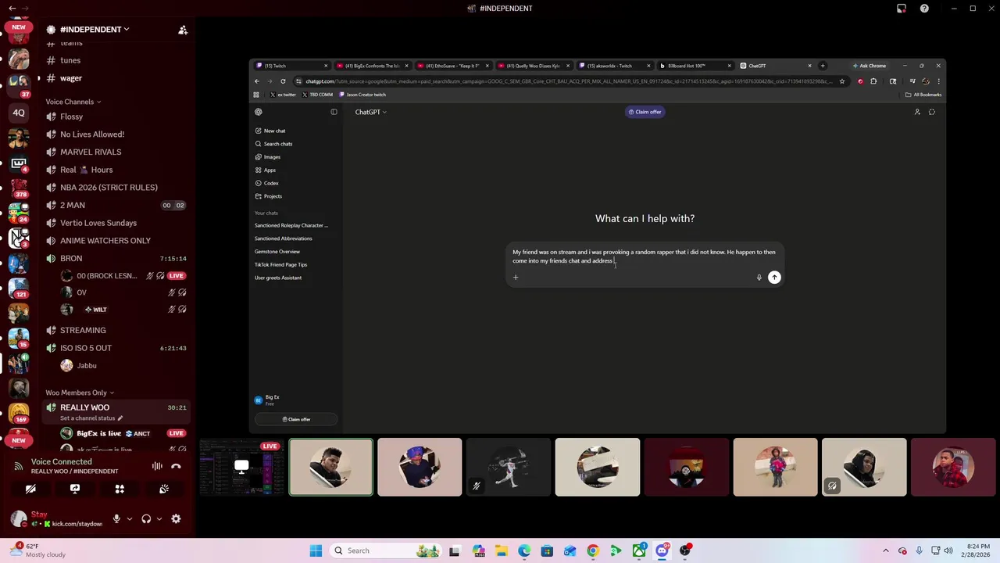Disconnect from voice call

click(176, 466)
